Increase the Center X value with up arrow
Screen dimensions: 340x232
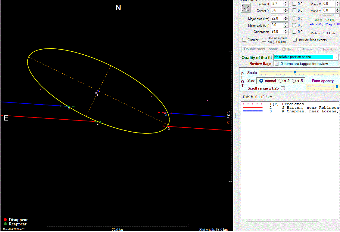285,3
